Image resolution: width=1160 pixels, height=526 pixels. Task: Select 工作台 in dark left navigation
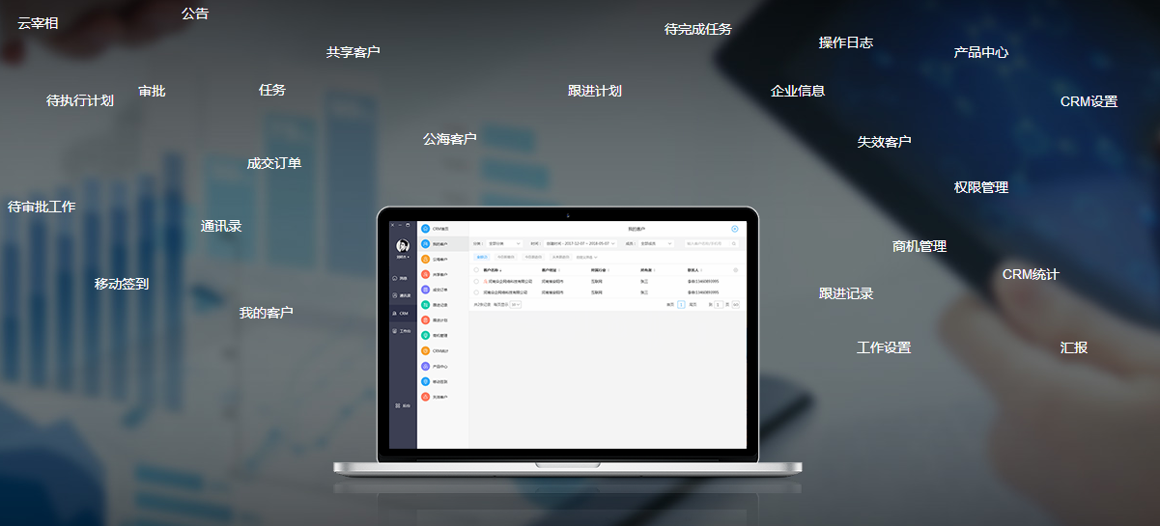click(x=402, y=331)
